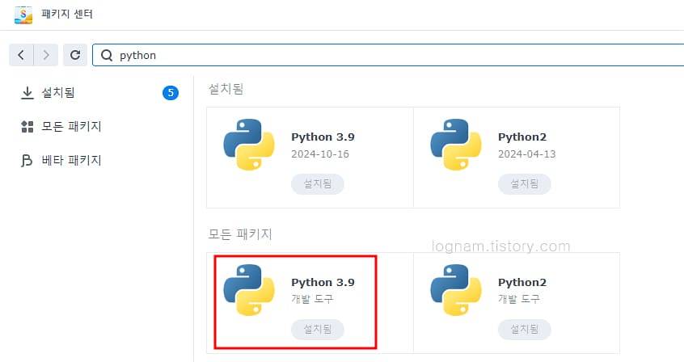Go forward with the right arrow button
Viewport: 684px width, 362px height.
46,55
